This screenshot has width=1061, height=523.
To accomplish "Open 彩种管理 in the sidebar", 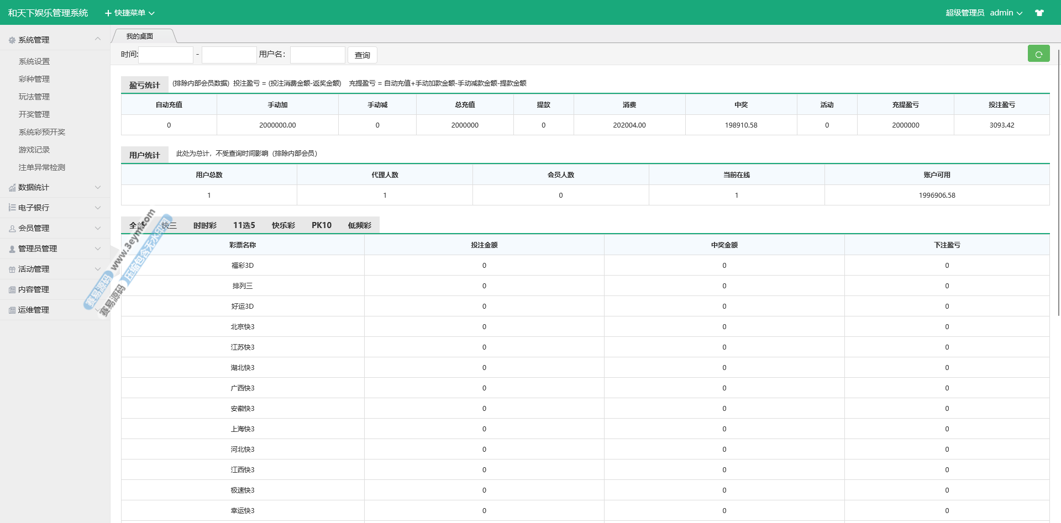I will [x=34, y=79].
